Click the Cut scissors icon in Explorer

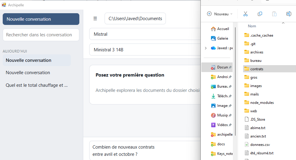246,14
